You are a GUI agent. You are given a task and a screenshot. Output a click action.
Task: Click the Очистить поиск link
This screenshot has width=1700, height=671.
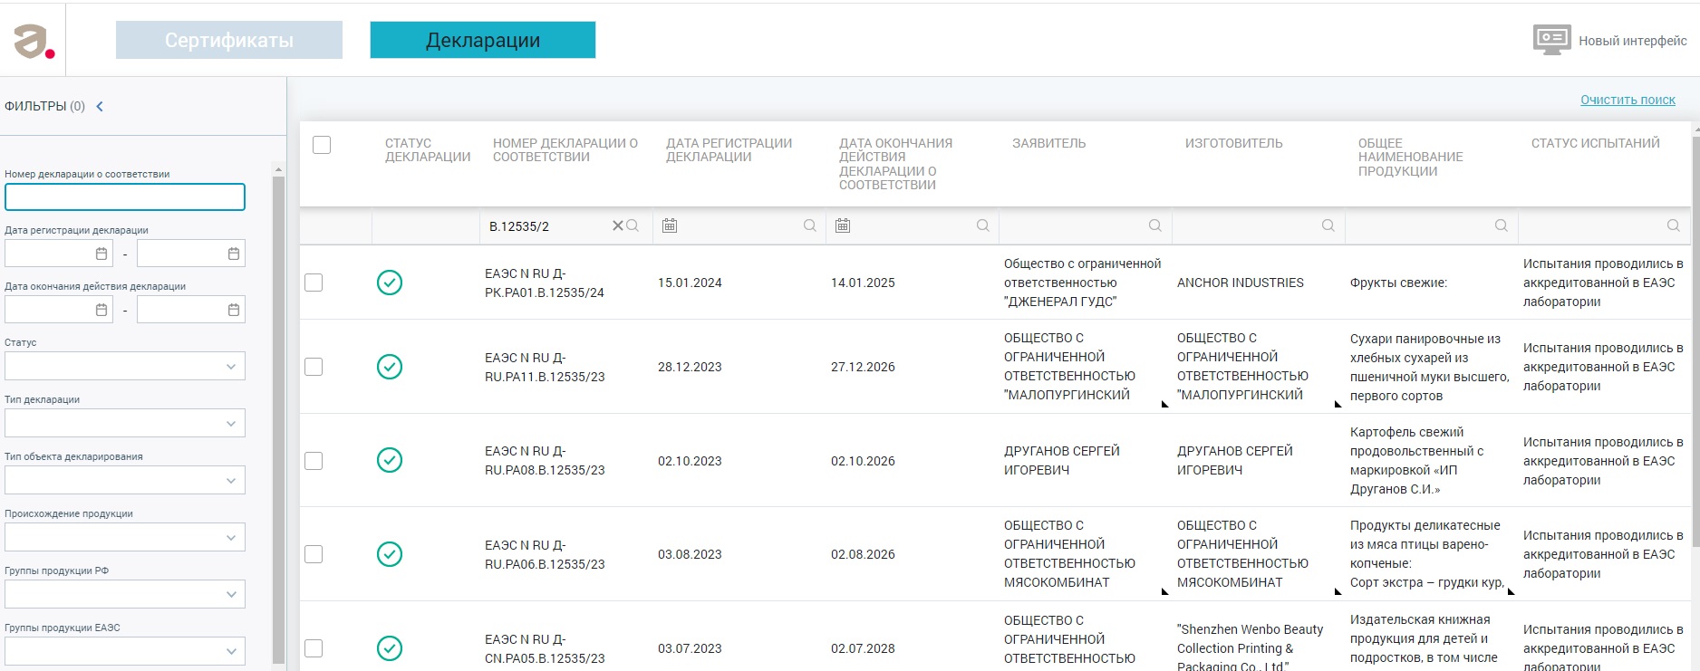click(x=1628, y=100)
